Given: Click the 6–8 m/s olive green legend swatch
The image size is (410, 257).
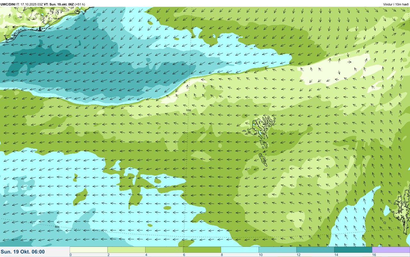Looking at the screenshot, I should click(202, 249).
